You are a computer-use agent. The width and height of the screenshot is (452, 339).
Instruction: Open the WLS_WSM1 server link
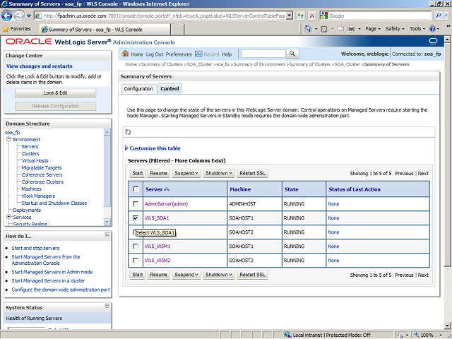pos(157,246)
